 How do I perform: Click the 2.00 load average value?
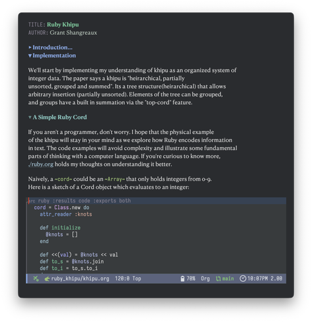click(276, 278)
